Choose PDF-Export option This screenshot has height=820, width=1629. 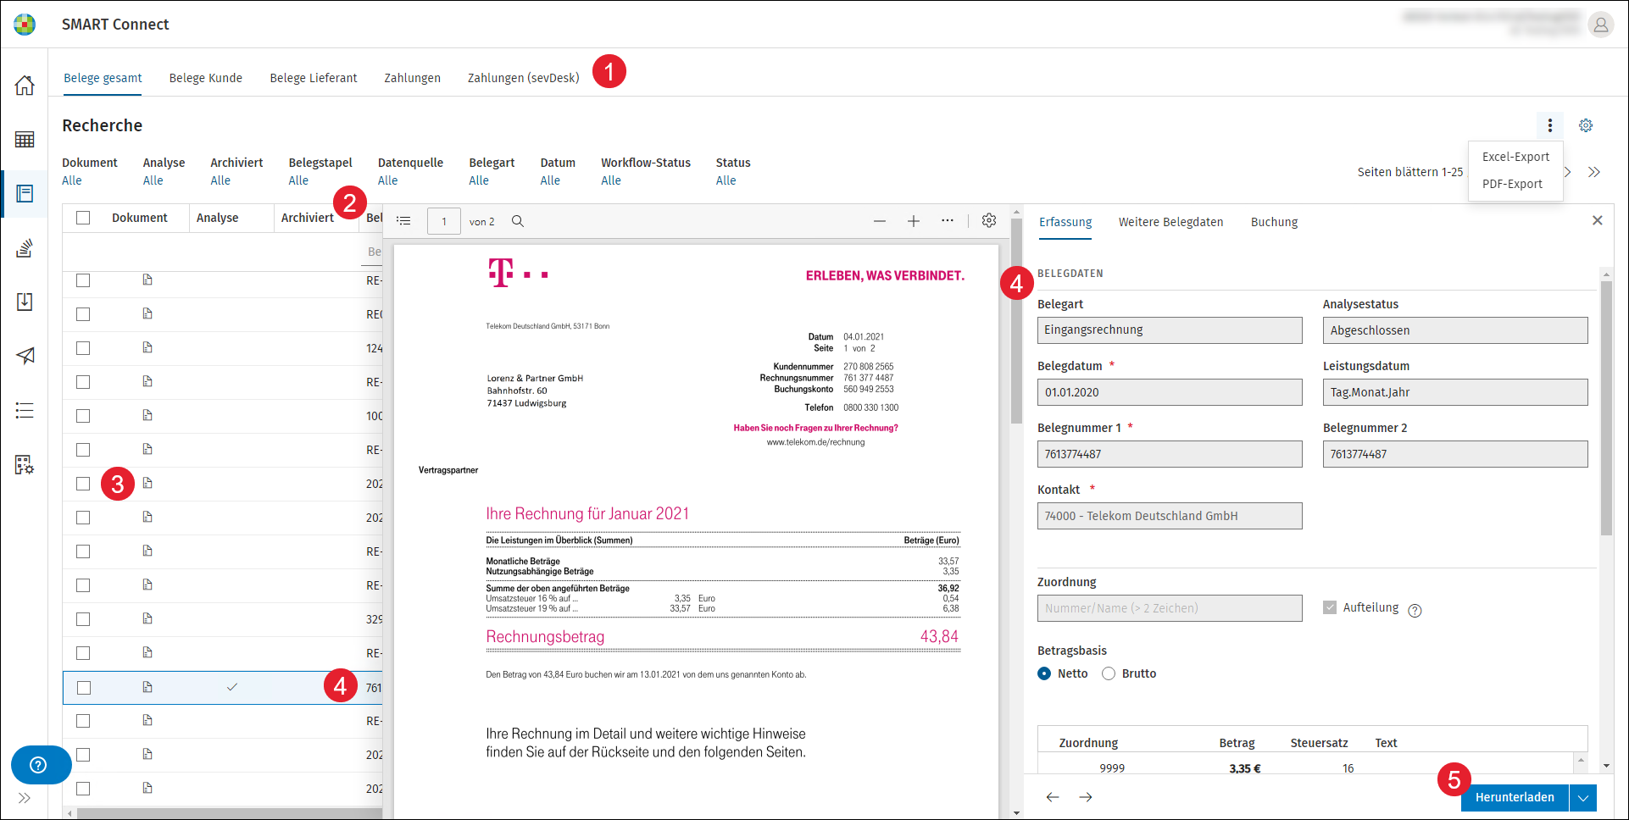1512,184
